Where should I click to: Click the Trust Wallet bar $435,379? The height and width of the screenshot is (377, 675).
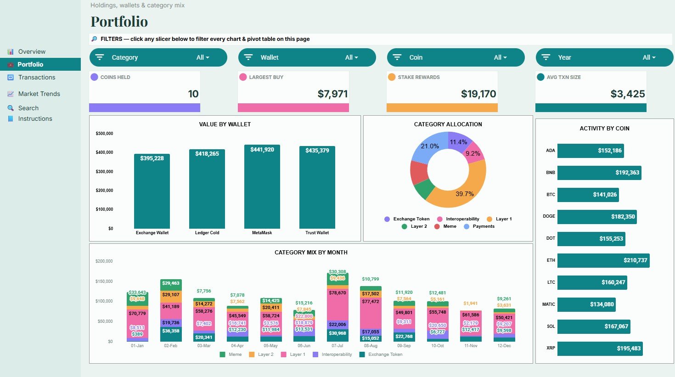[x=317, y=187]
